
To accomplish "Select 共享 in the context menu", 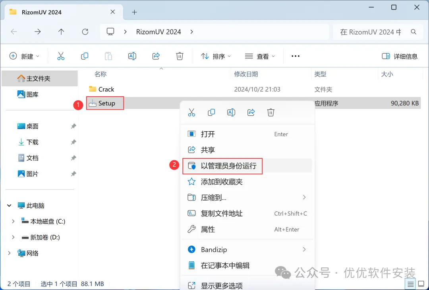I will coord(247,150).
